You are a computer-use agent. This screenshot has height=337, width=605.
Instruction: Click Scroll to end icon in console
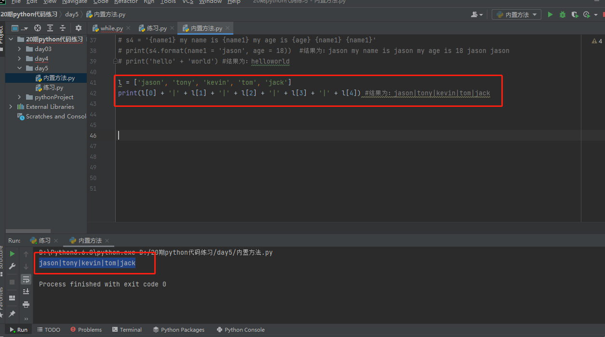click(x=26, y=292)
